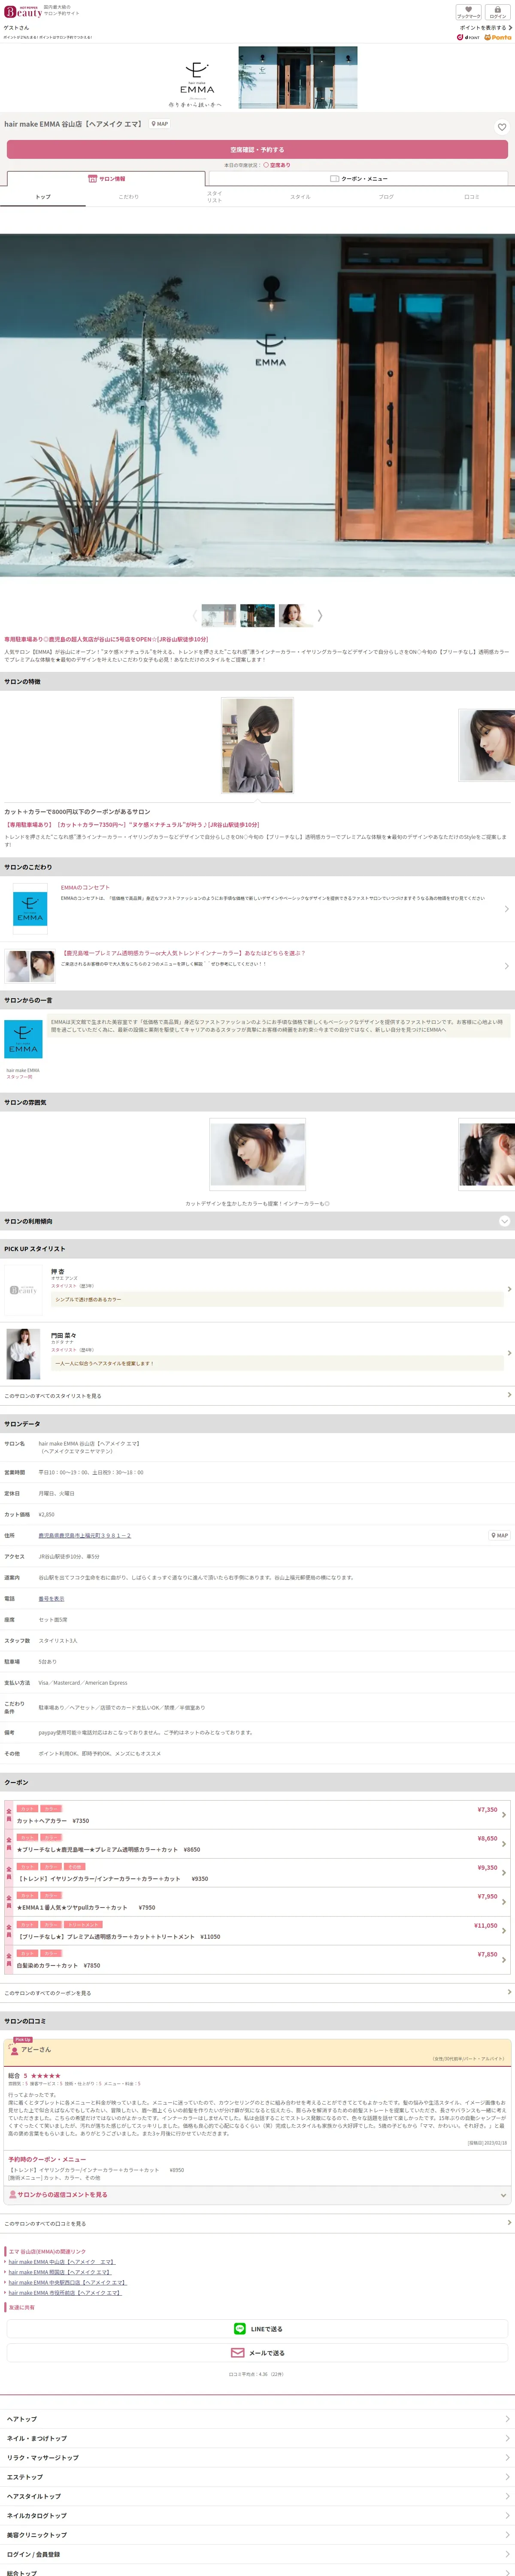Select こだわり sub-tab
The width and height of the screenshot is (515, 2576).
click(129, 197)
